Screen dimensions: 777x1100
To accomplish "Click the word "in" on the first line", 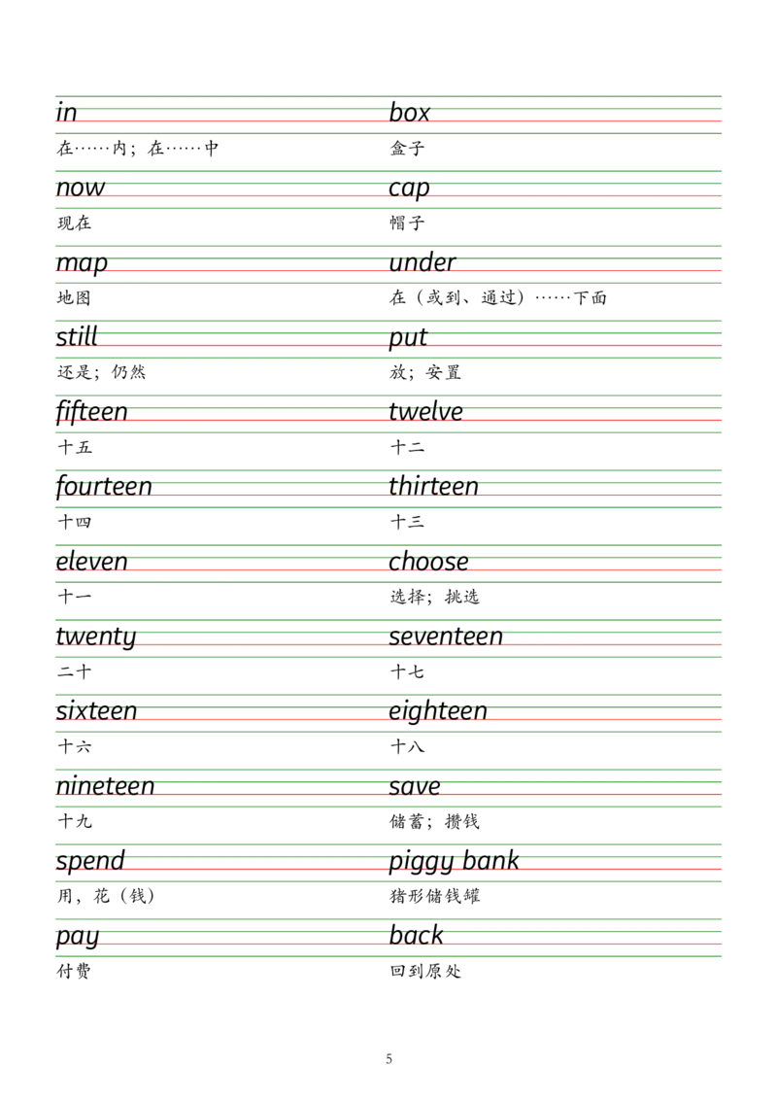I will pos(65,113).
